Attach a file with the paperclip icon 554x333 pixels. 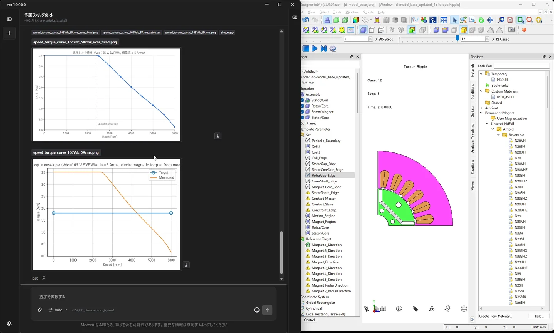point(40,310)
